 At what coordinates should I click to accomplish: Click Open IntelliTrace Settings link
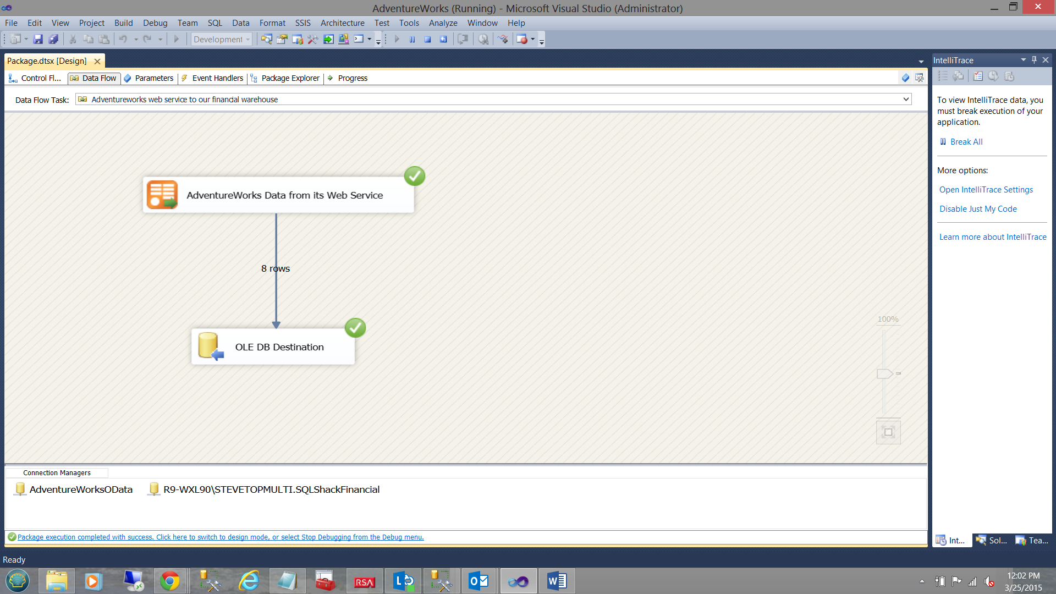click(986, 190)
